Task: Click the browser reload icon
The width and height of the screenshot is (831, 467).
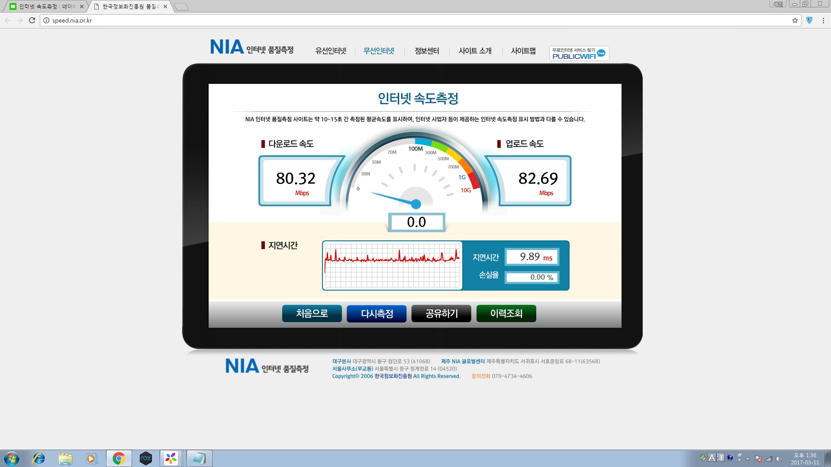Action: coord(32,20)
